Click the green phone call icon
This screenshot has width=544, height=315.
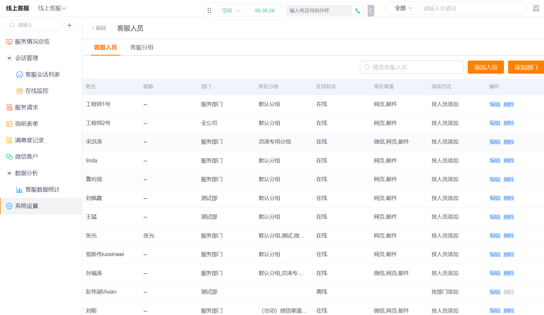[357, 11]
